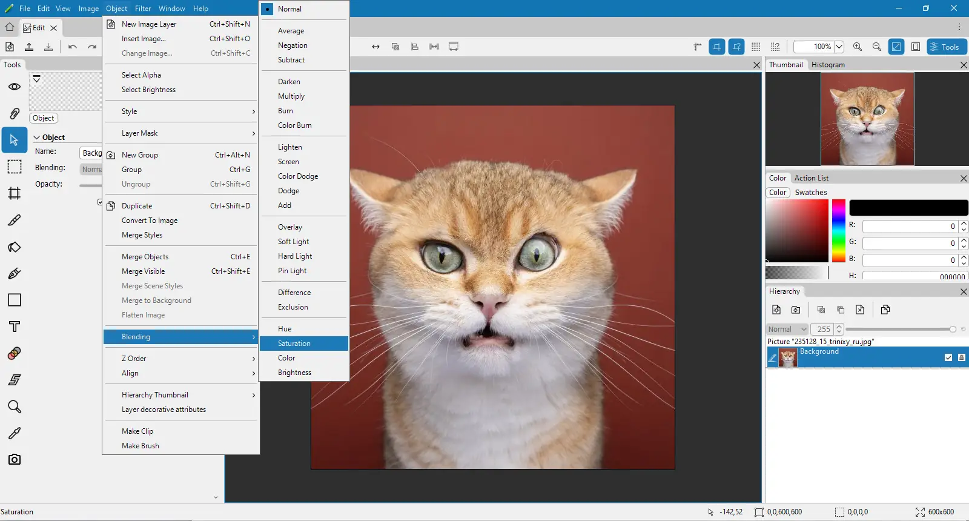Click the Hierarchy opacity slider
The width and height of the screenshot is (969, 521).
click(899, 329)
